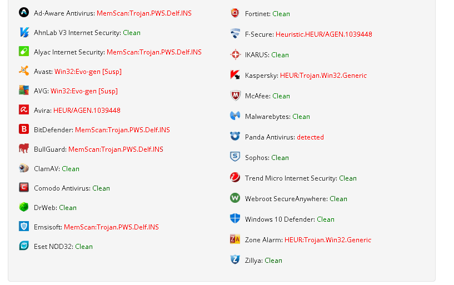Click the Avira red logo icon
Image resolution: width=454 pixels, height=285 pixels.
click(x=24, y=109)
